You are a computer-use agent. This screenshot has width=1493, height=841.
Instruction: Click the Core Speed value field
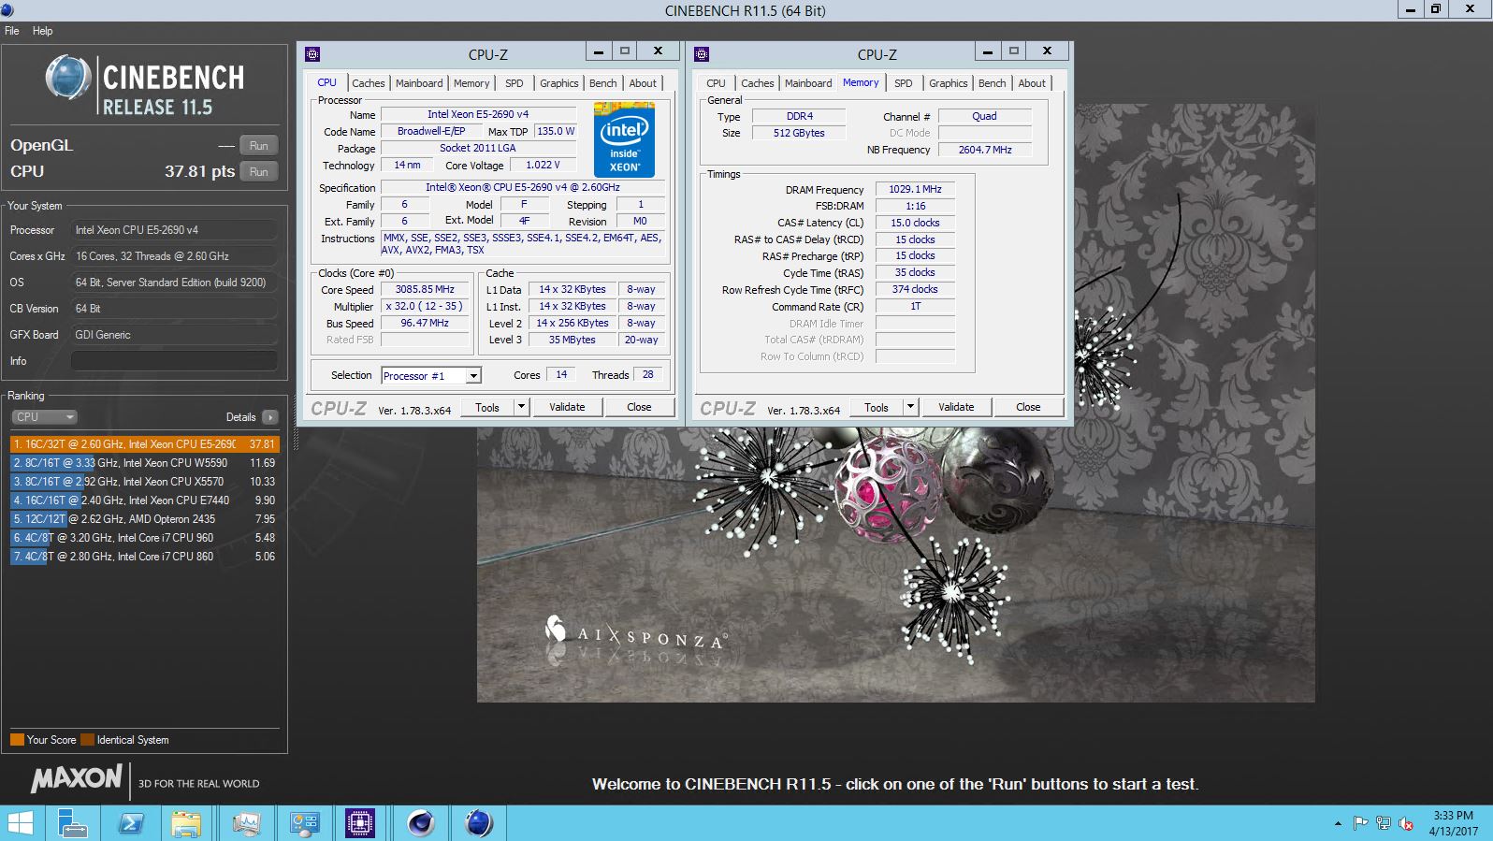point(425,290)
